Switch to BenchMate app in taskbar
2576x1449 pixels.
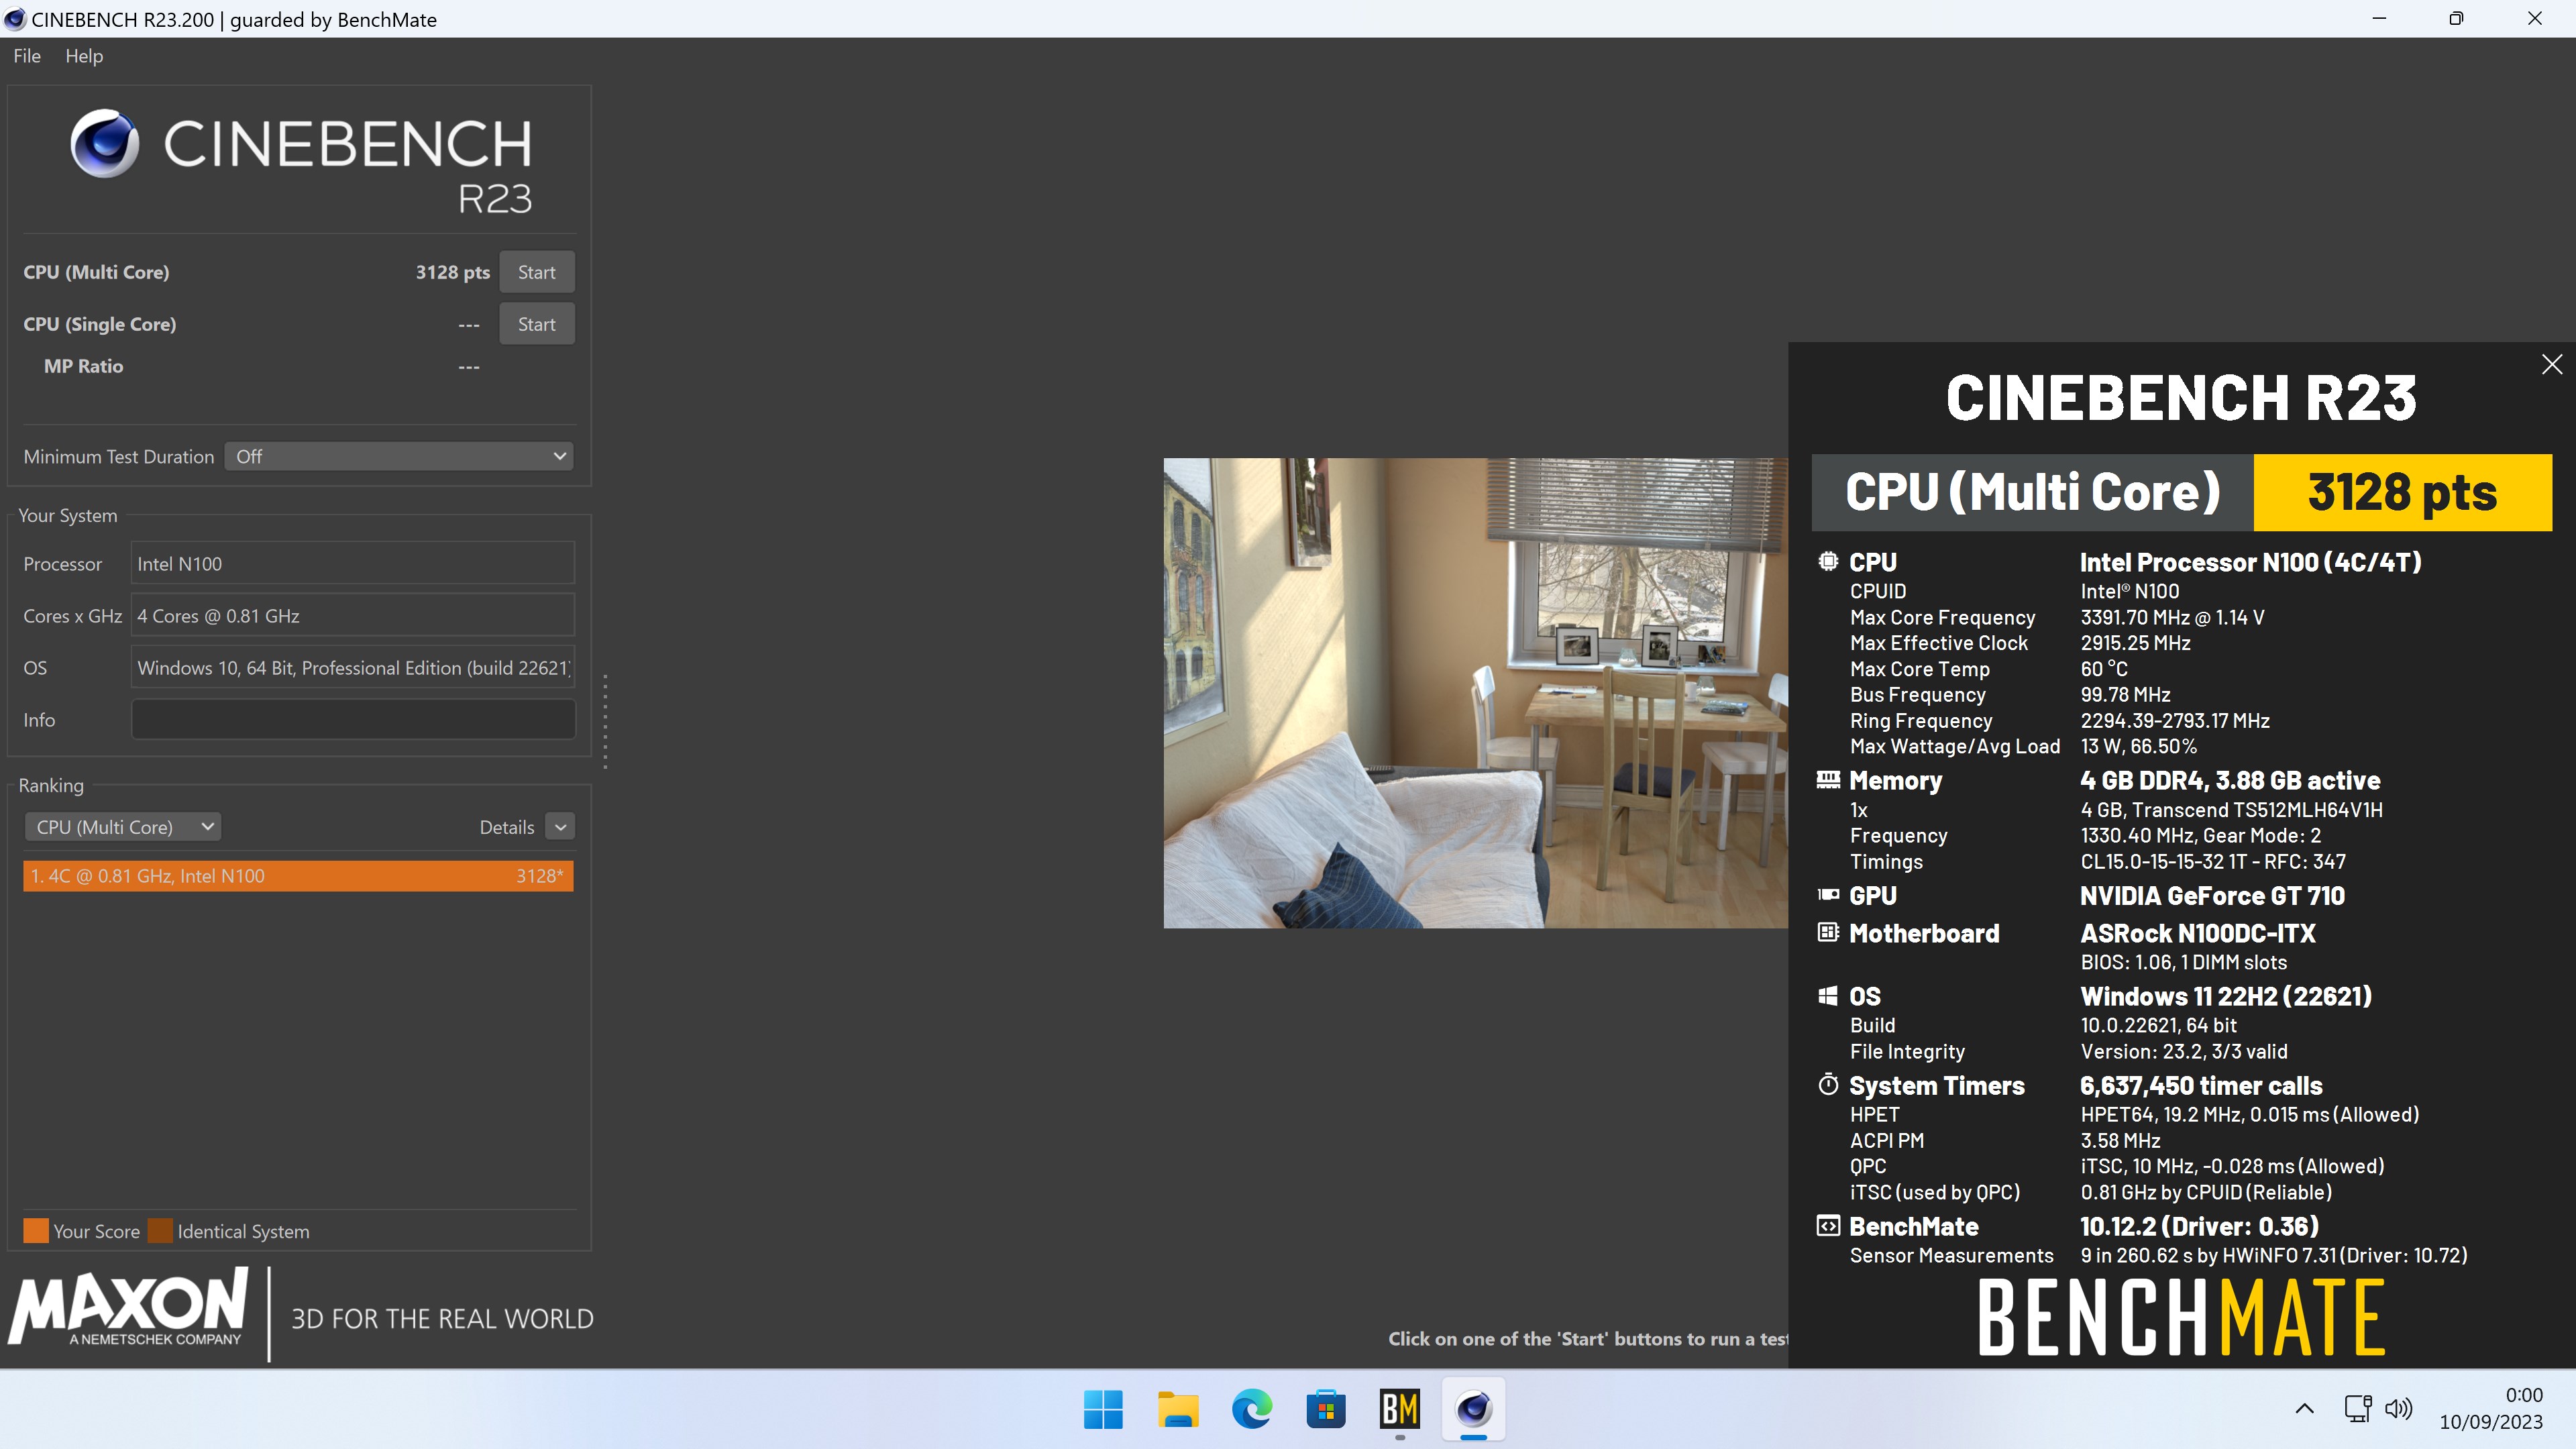[1400, 1410]
